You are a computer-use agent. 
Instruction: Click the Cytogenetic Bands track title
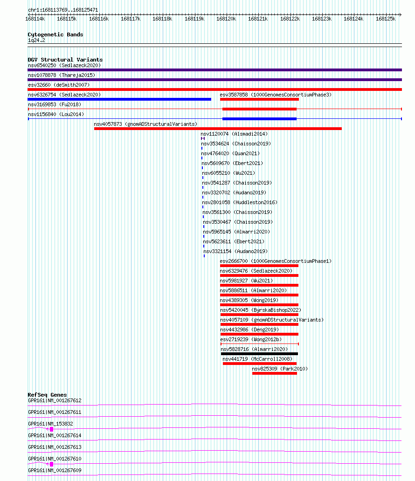tap(55, 34)
